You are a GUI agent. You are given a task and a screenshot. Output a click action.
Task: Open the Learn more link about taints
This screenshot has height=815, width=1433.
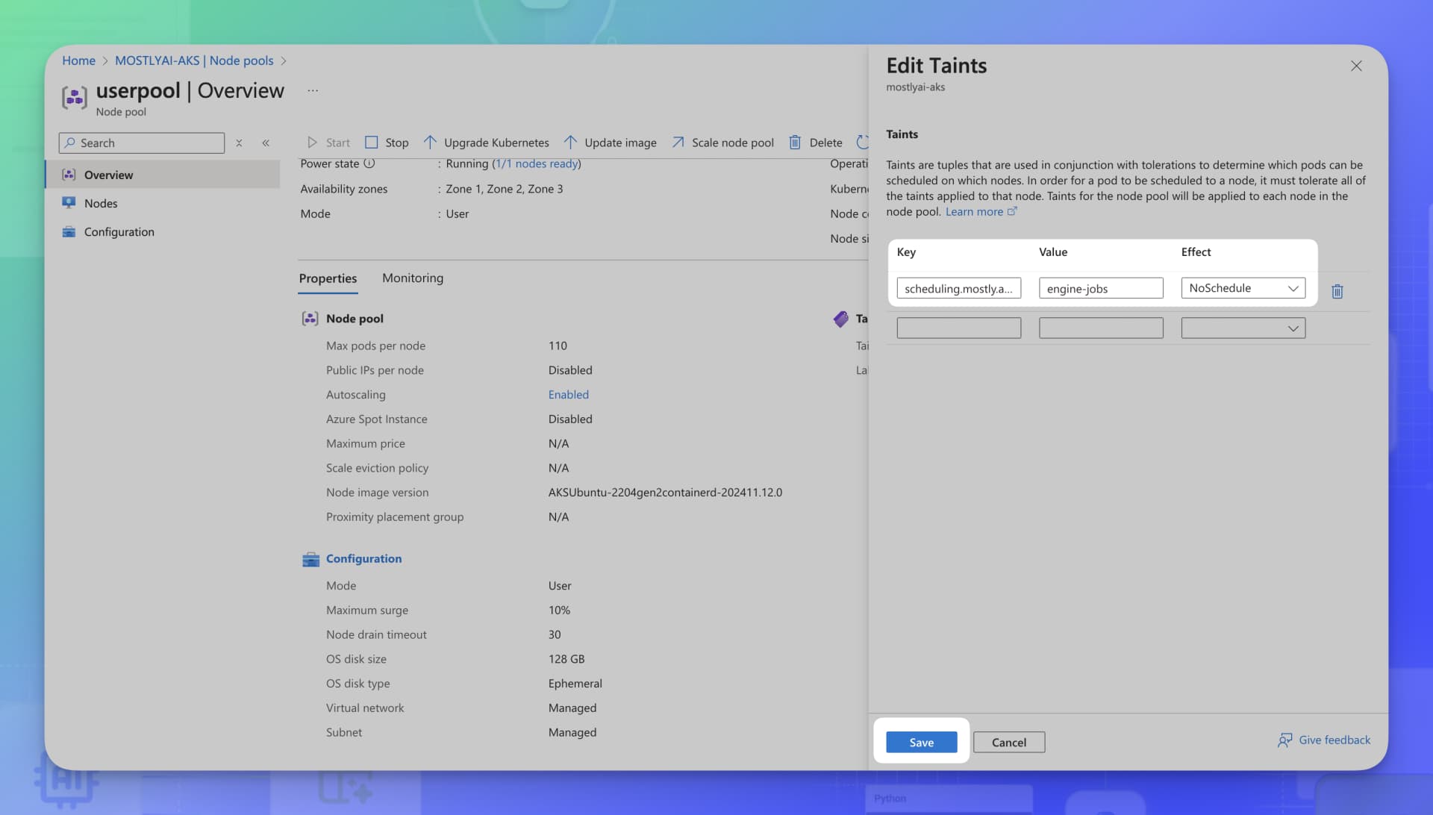click(975, 211)
